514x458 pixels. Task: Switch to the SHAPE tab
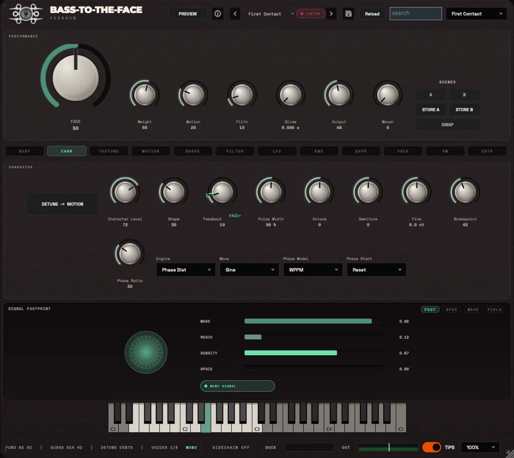pos(193,151)
